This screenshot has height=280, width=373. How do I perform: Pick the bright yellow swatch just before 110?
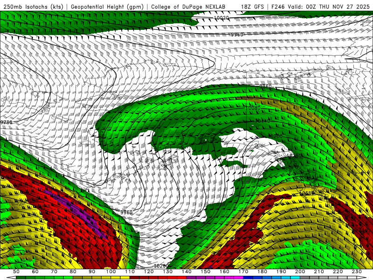click(125, 278)
